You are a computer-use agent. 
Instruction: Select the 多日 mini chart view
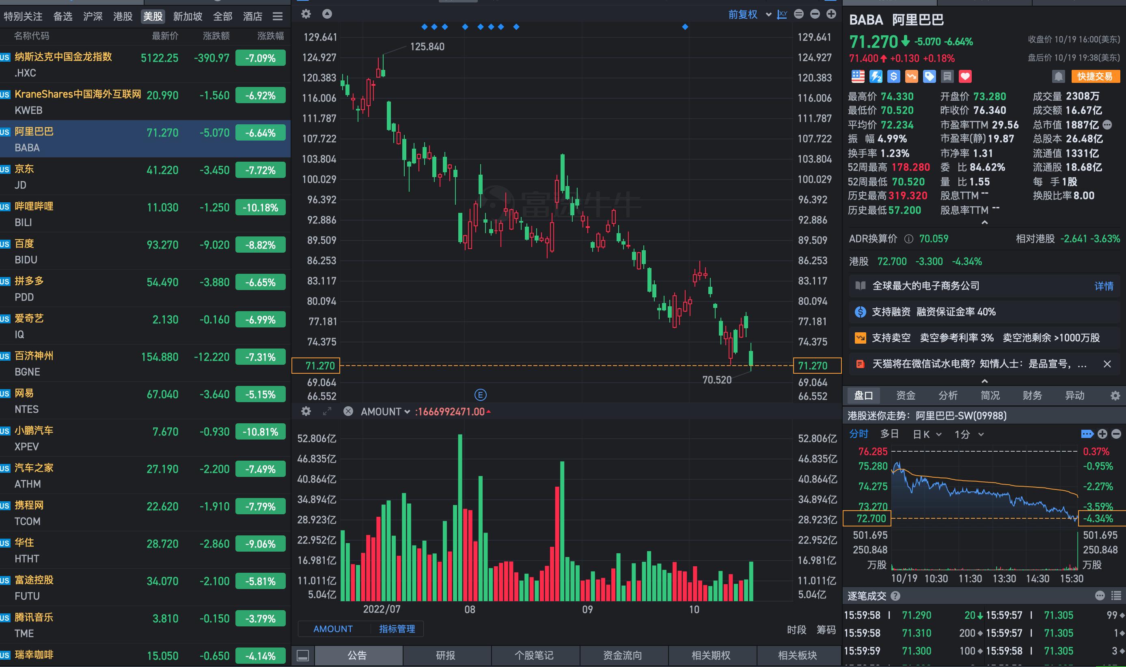pyautogui.click(x=889, y=434)
